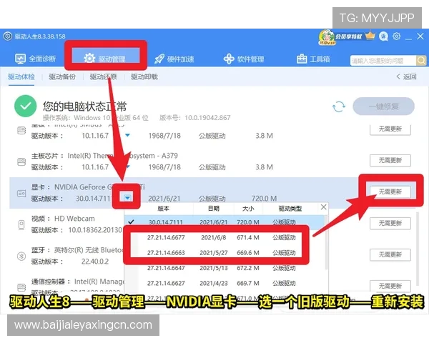Click the HD Webcam device icon
The image size is (429, 343).
[x=21, y=225]
